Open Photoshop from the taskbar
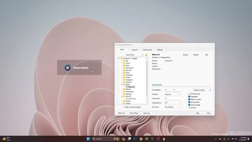The height and width of the screenshot is (142, 252). click(x=135, y=139)
